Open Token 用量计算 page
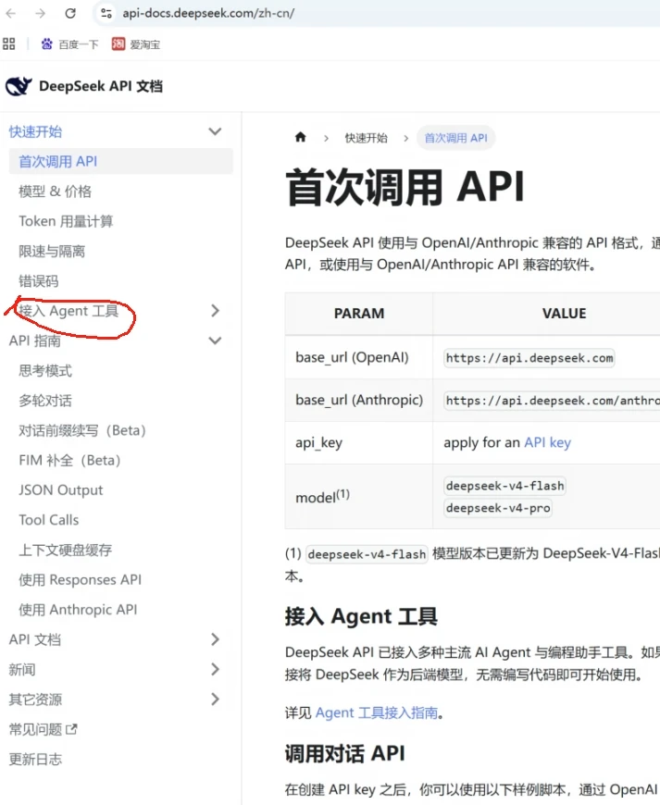Screen dimensions: 660x805 66,221
